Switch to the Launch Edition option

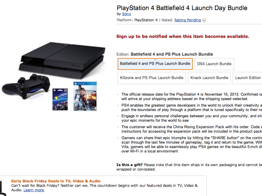pyautogui.click(x=248, y=78)
